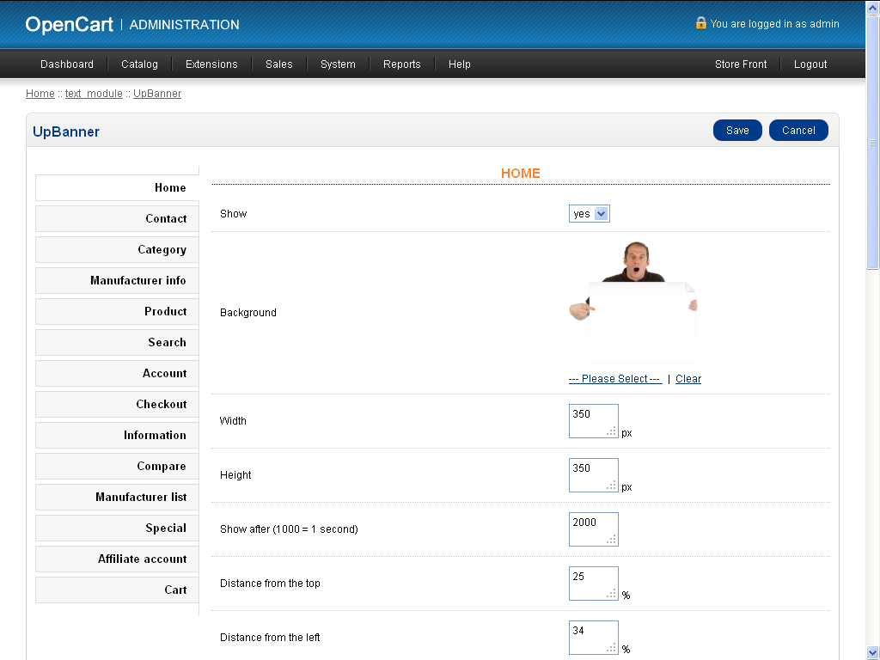
Task: Open the Extensions menu
Action: (211, 64)
